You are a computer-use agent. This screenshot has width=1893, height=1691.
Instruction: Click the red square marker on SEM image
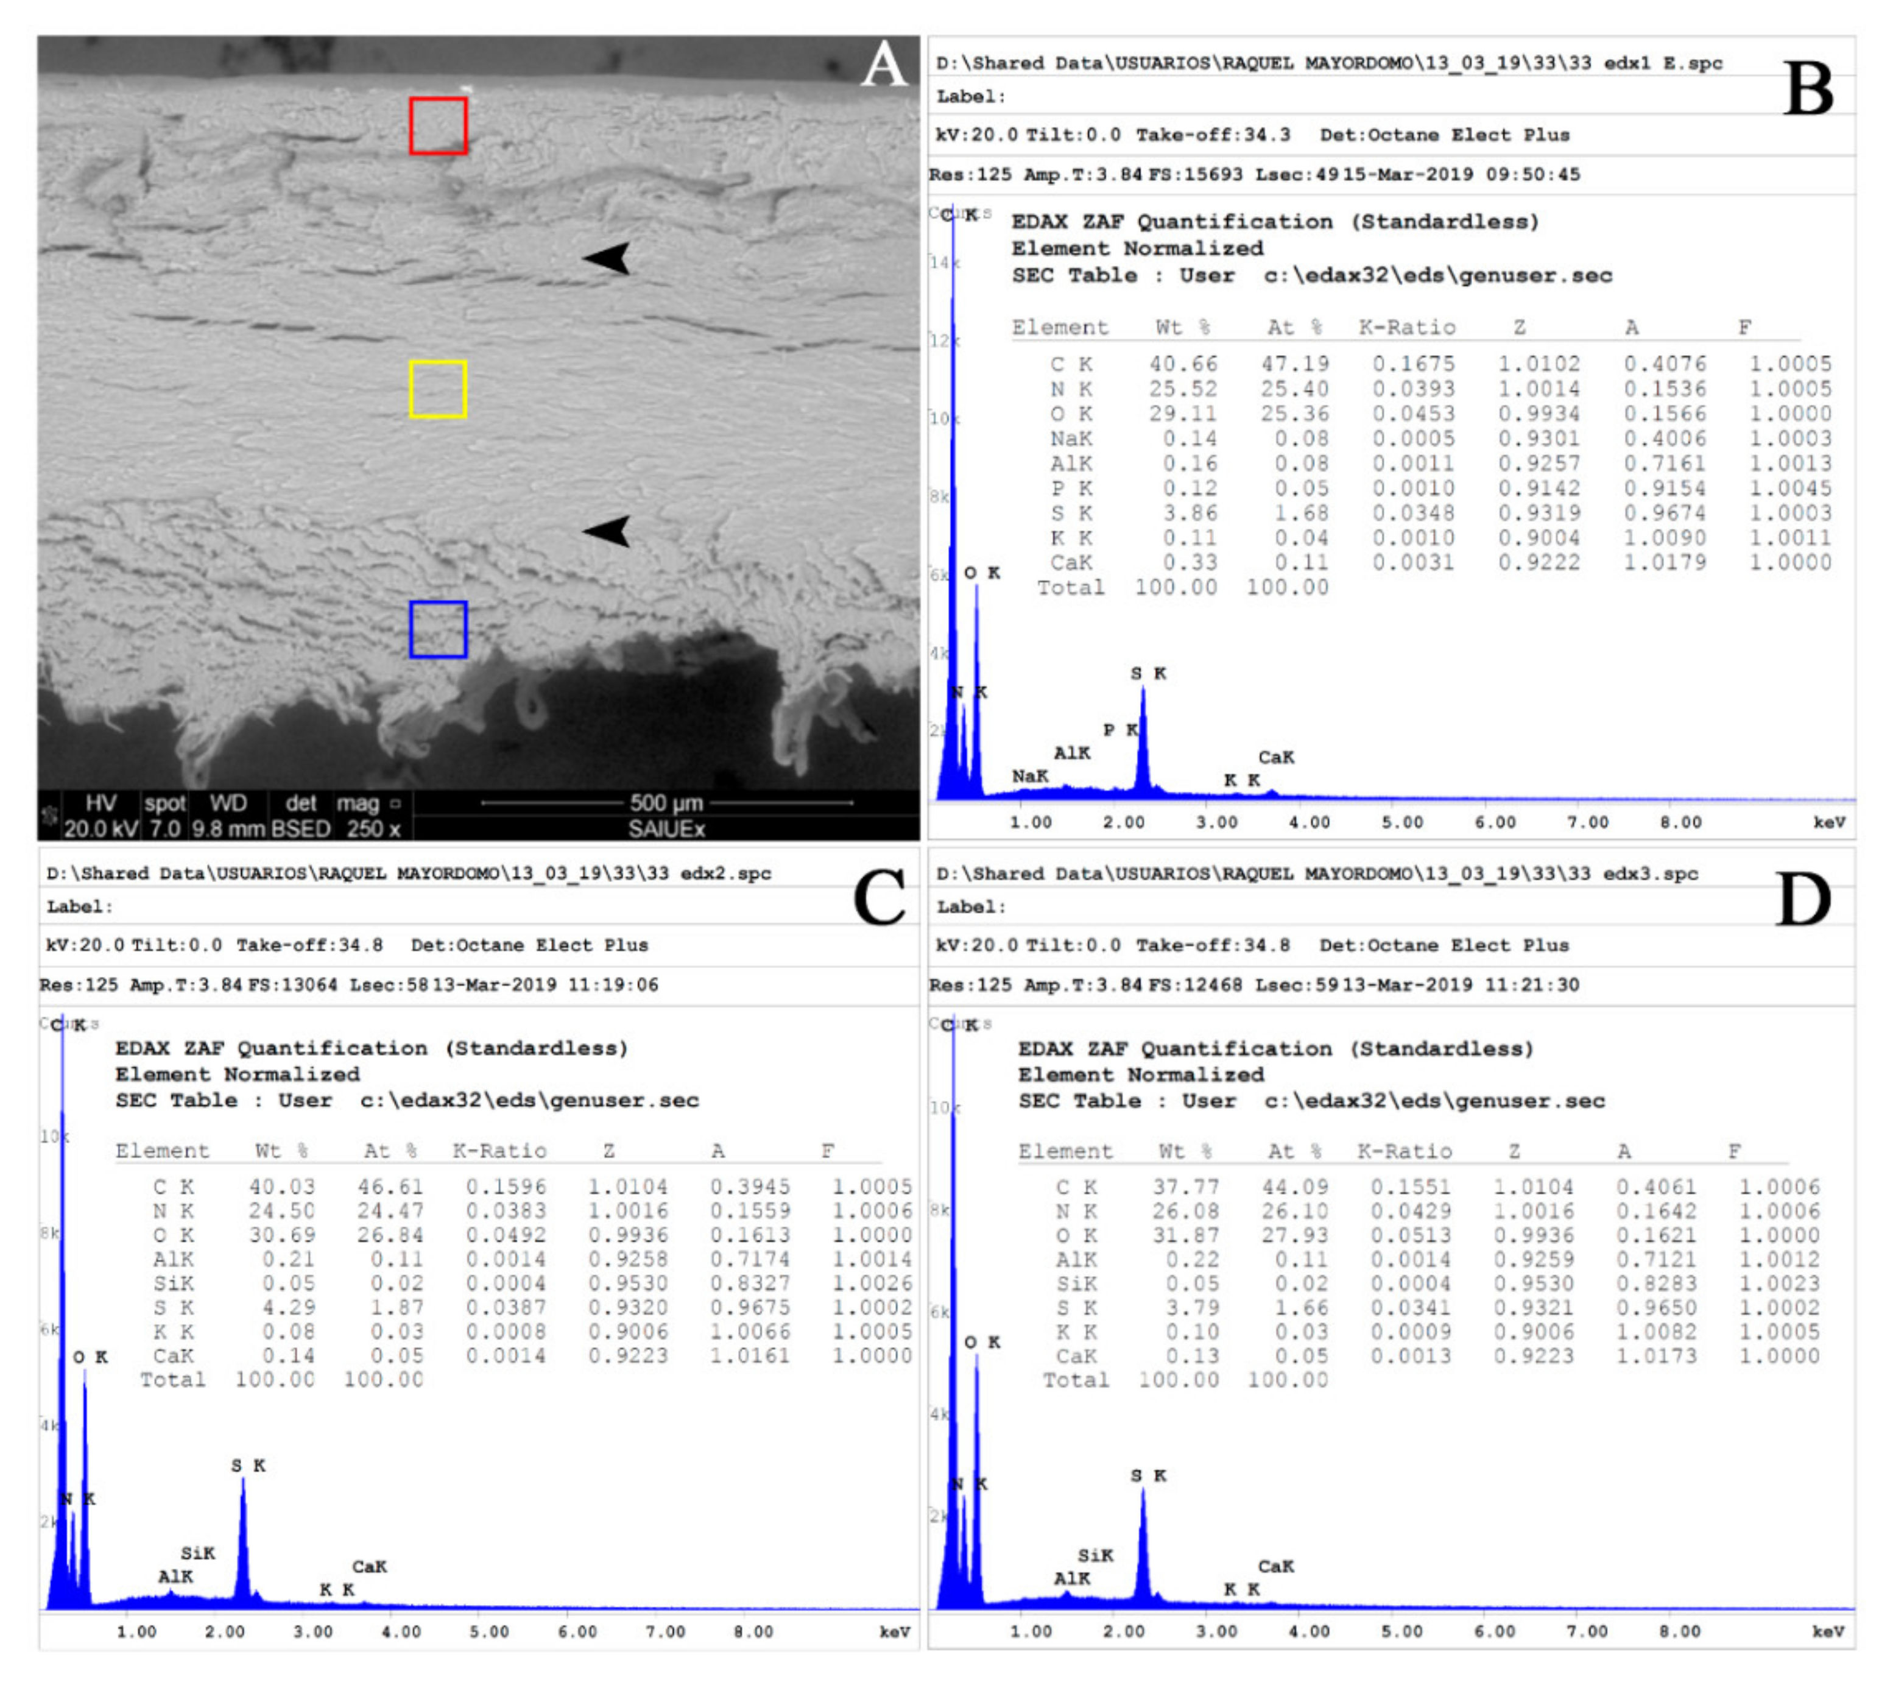(437, 125)
